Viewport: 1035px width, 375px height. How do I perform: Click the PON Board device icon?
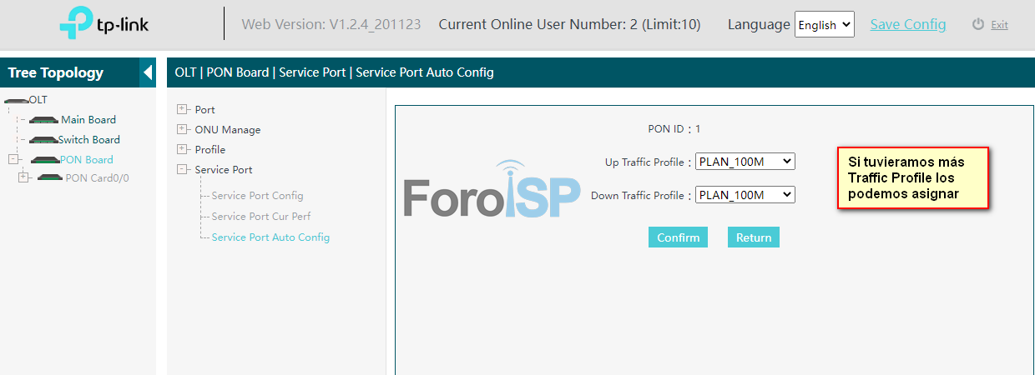pyautogui.click(x=44, y=160)
